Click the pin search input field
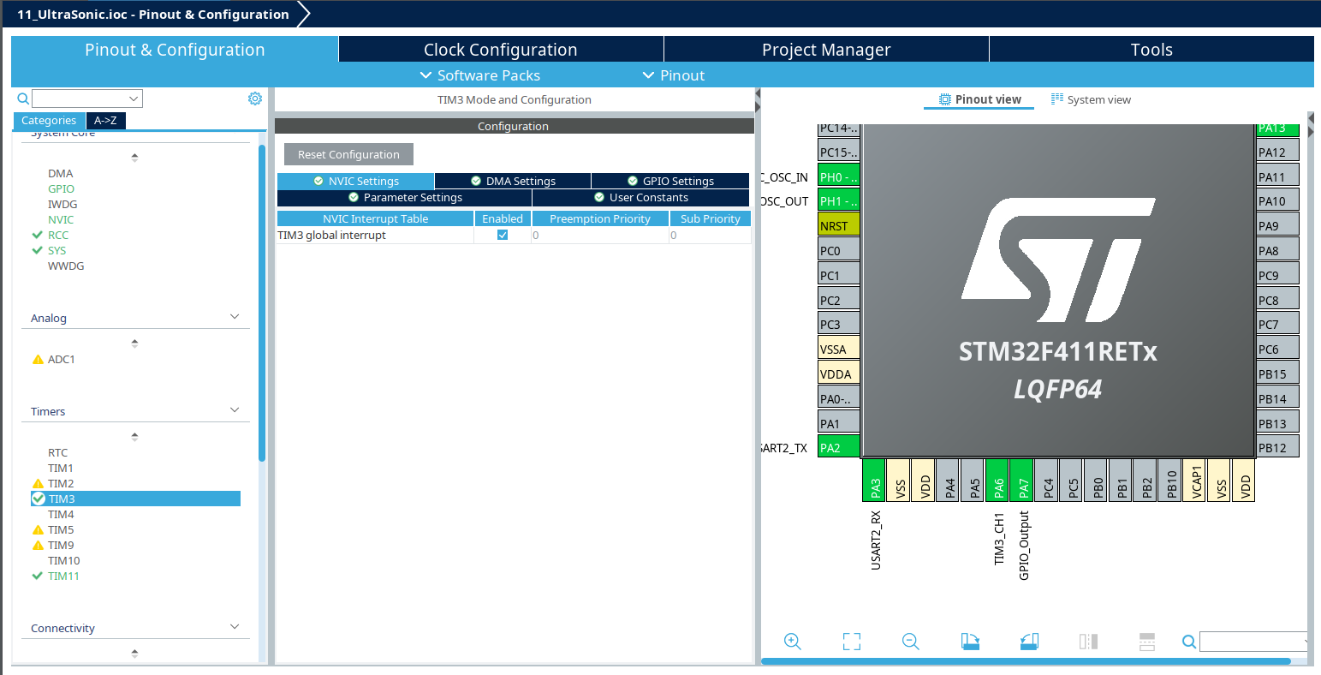This screenshot has height=675, width=1321. (1252, 642)
